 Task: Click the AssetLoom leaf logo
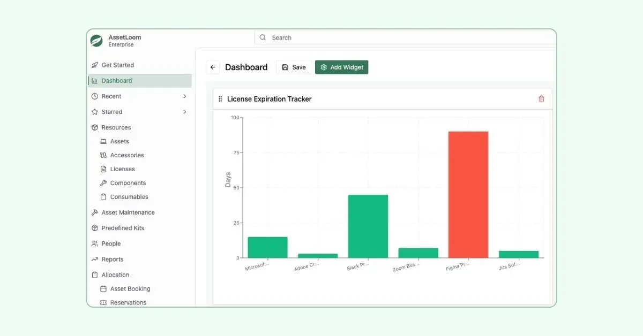coord(96,41)
